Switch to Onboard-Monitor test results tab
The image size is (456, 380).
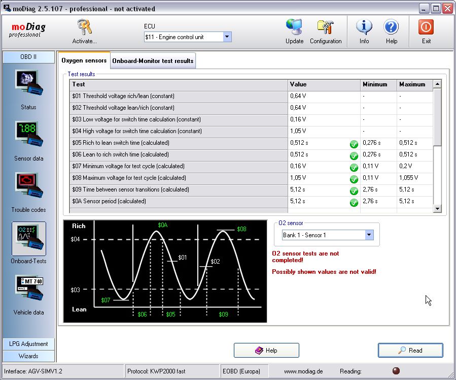point(153,61)
